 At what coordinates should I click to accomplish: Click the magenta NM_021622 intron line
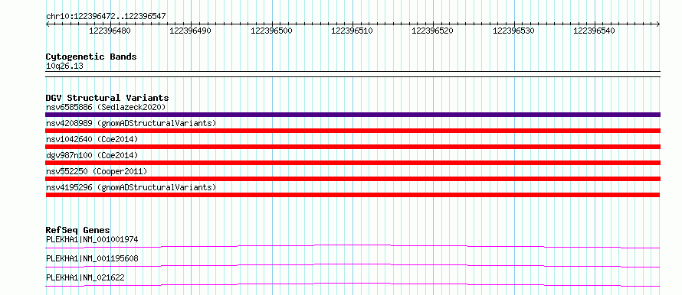click(353, 284)
